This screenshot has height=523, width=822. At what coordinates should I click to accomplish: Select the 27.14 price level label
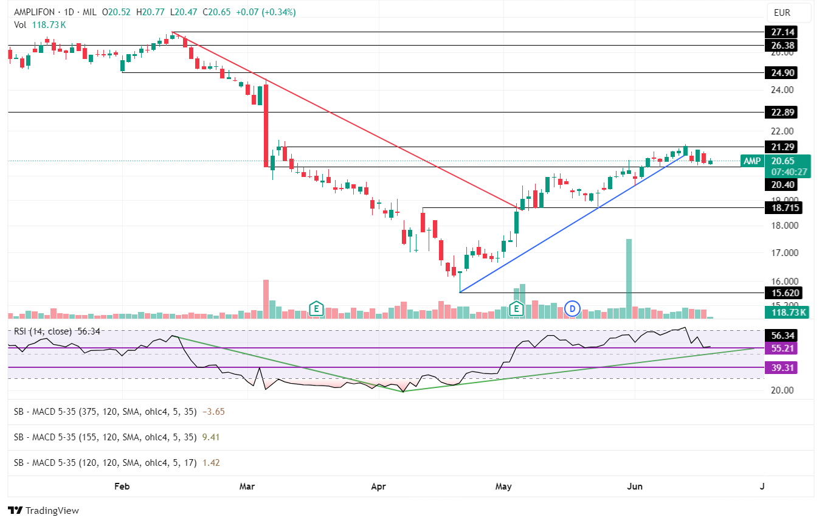(781, 32)
